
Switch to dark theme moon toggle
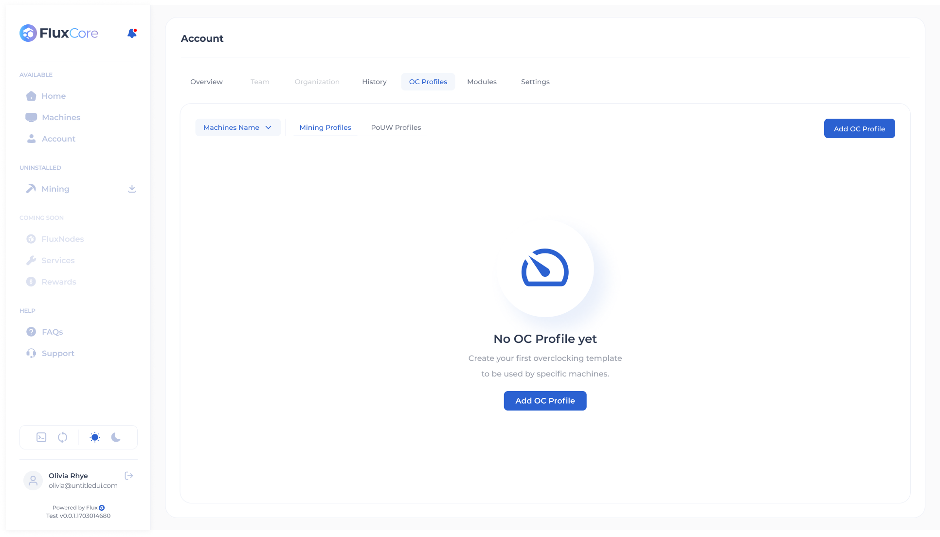pos(116,437)
